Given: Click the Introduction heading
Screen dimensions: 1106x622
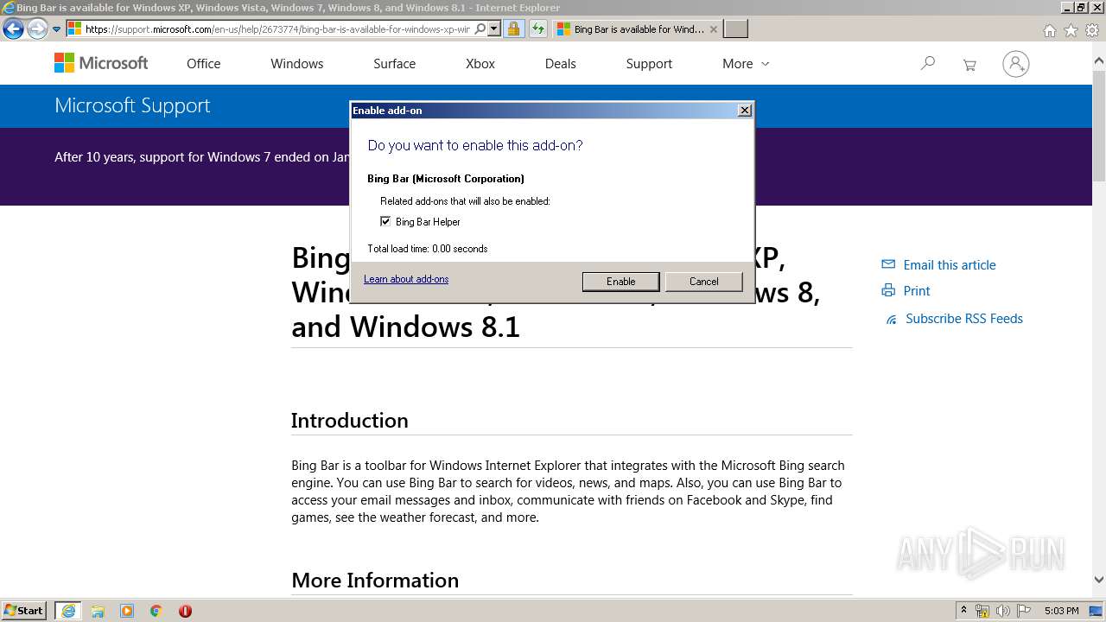Looking at the screenshot, I should (x=349, y=421).
